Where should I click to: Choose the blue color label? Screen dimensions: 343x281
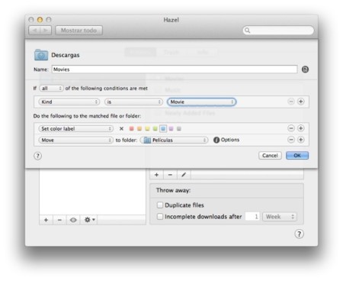pyautogui.click(x=163, y=128)
